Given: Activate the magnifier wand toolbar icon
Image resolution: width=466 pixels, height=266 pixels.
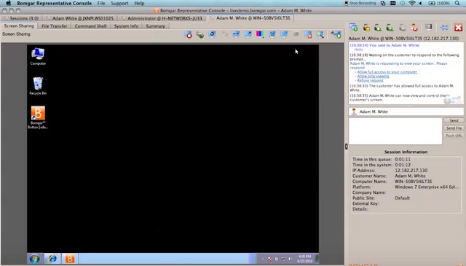Looking at the screenshot, I should (x=320, y=34).
